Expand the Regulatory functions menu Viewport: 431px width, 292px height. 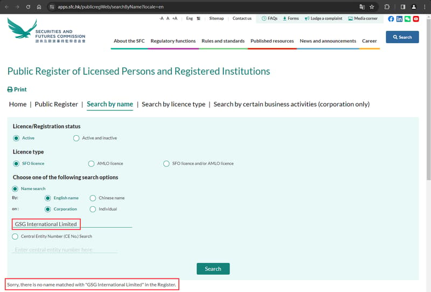click(x=173, y=41)
